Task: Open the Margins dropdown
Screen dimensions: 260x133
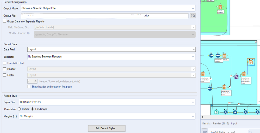Action: [107, 116]
